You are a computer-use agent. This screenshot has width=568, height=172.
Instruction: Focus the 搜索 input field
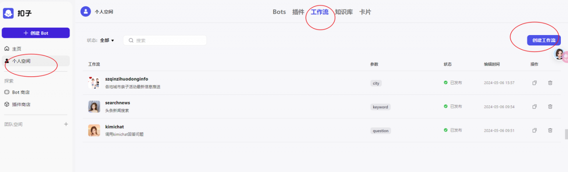coord(165,40)
